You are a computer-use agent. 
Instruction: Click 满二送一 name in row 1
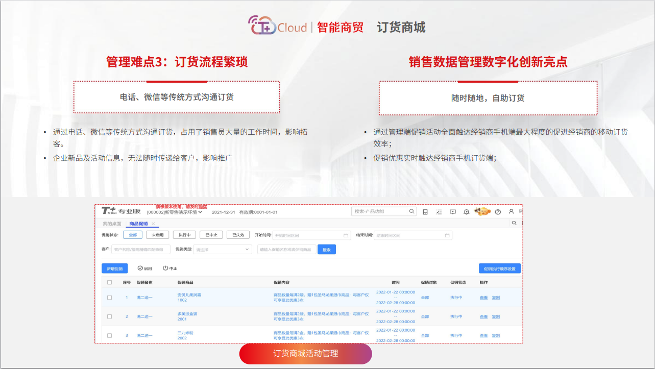pos(144,297)
